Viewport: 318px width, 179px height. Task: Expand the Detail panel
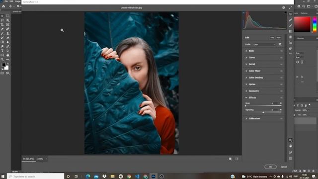[246, 64]
